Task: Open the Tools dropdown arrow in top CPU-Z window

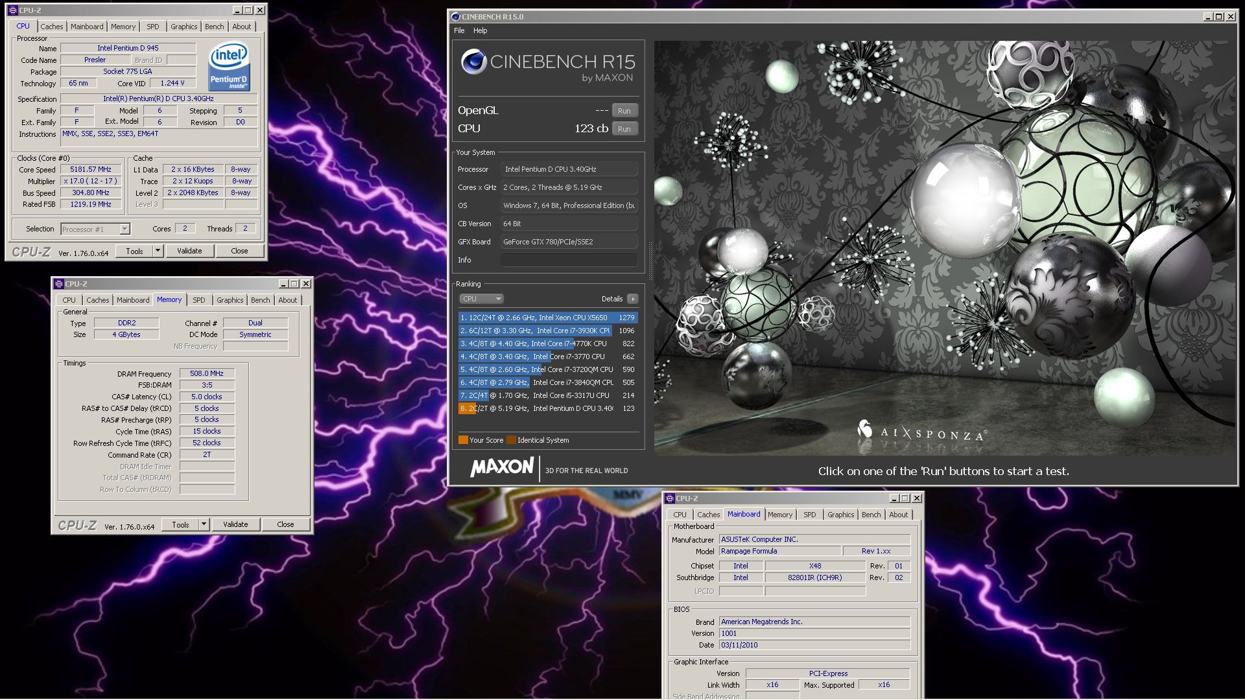Action: [x=158, y=251]
